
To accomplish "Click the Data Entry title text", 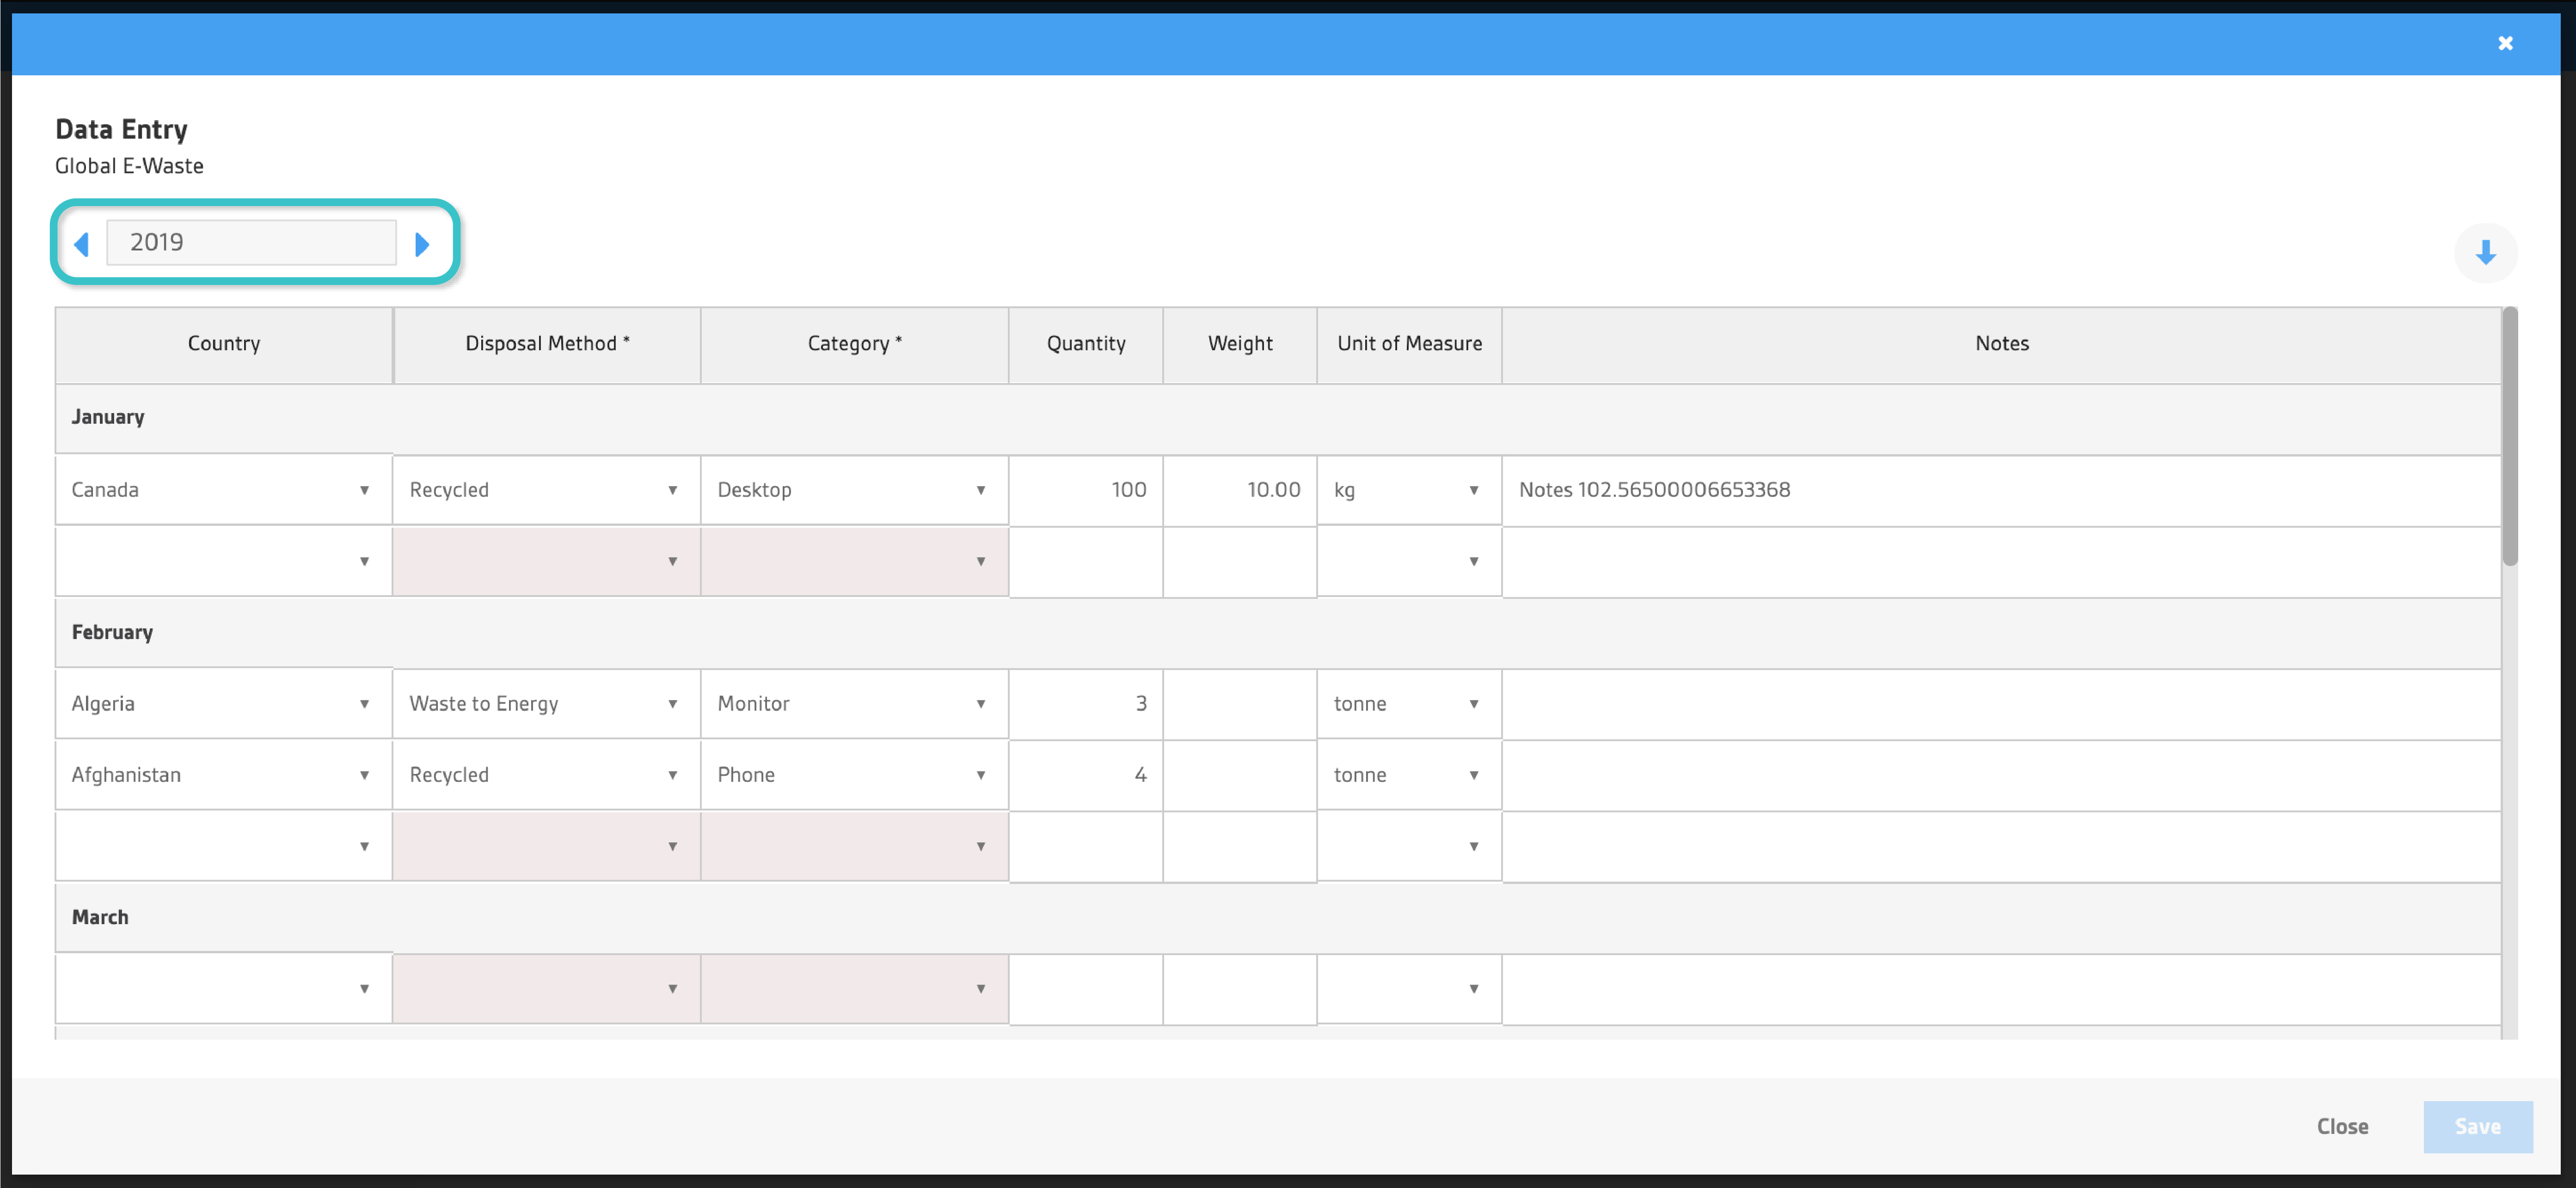I will coord(121,129).
